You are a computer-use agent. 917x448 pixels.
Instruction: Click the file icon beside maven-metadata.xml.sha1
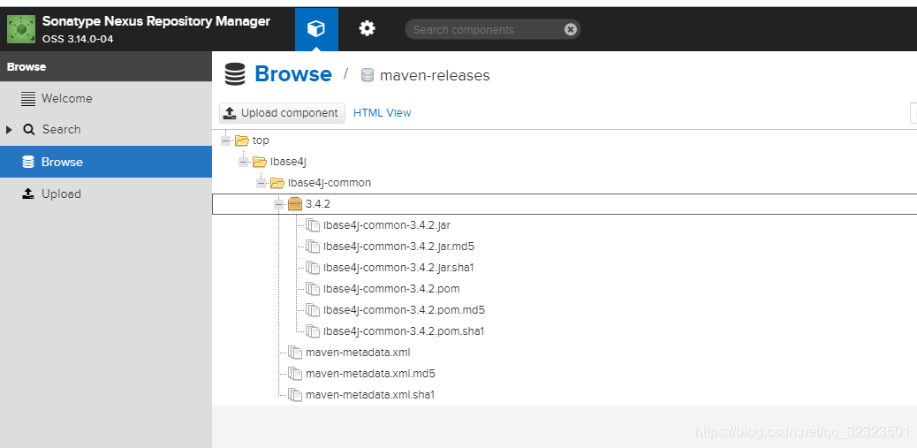point(295,395)
